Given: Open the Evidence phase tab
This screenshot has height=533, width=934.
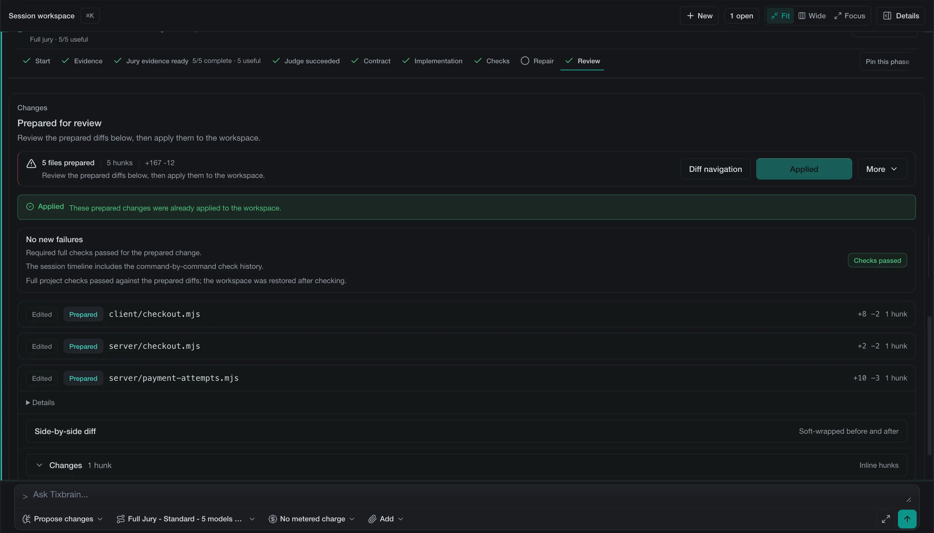Looking at the screenshot, I should (82, 61).
